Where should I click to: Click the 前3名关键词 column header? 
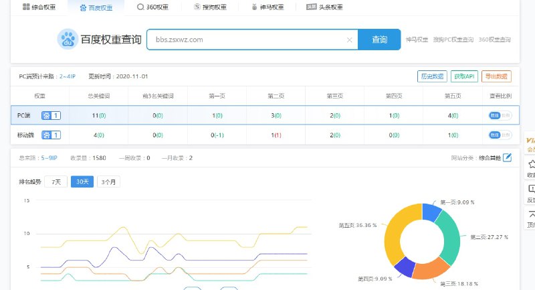pyautogui.click(x=158, y=96)
